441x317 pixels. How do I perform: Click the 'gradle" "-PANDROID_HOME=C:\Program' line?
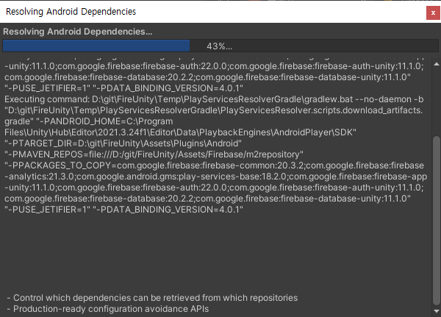pos(89,121)
